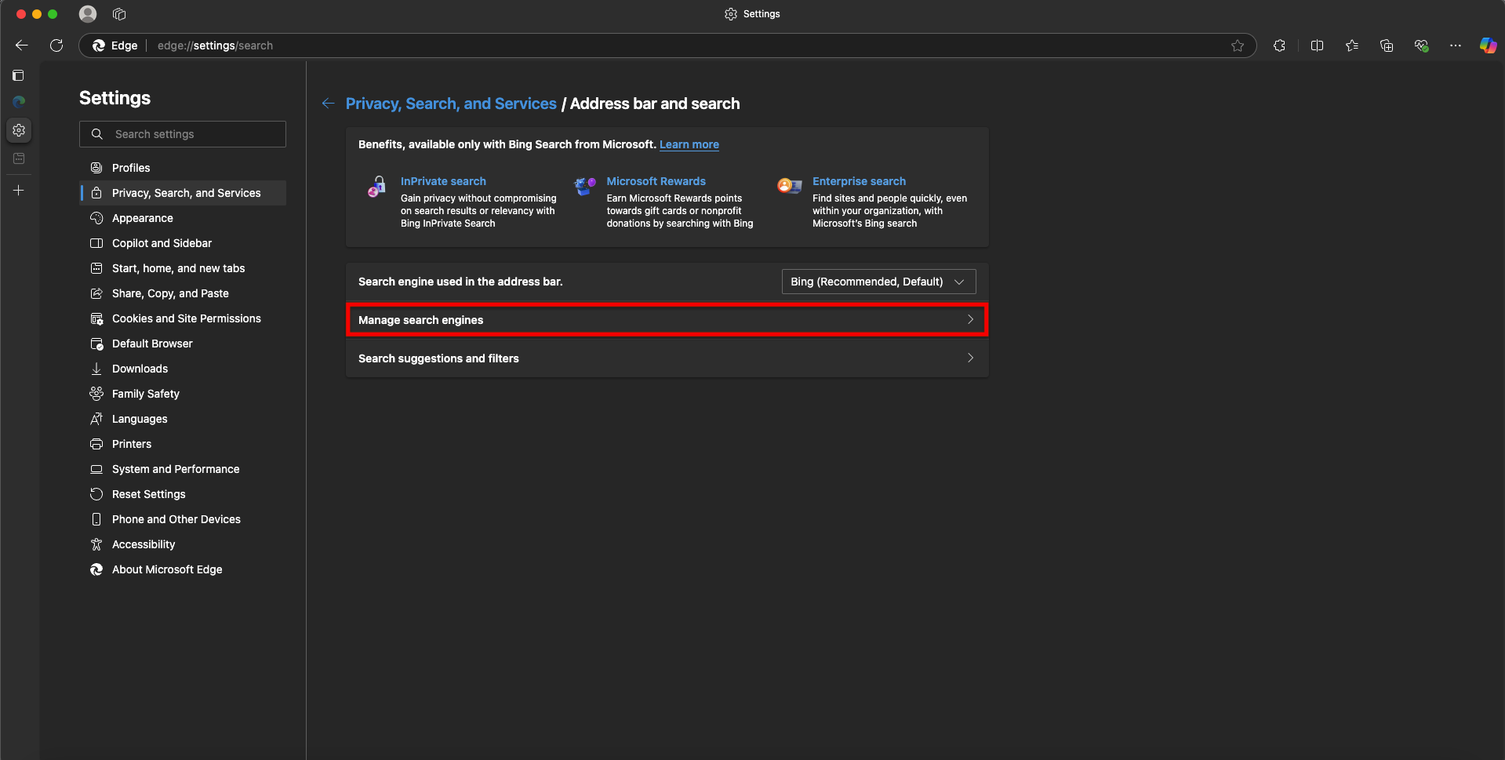
Task: Open Profiles settings section
Action: pos(183,168)
